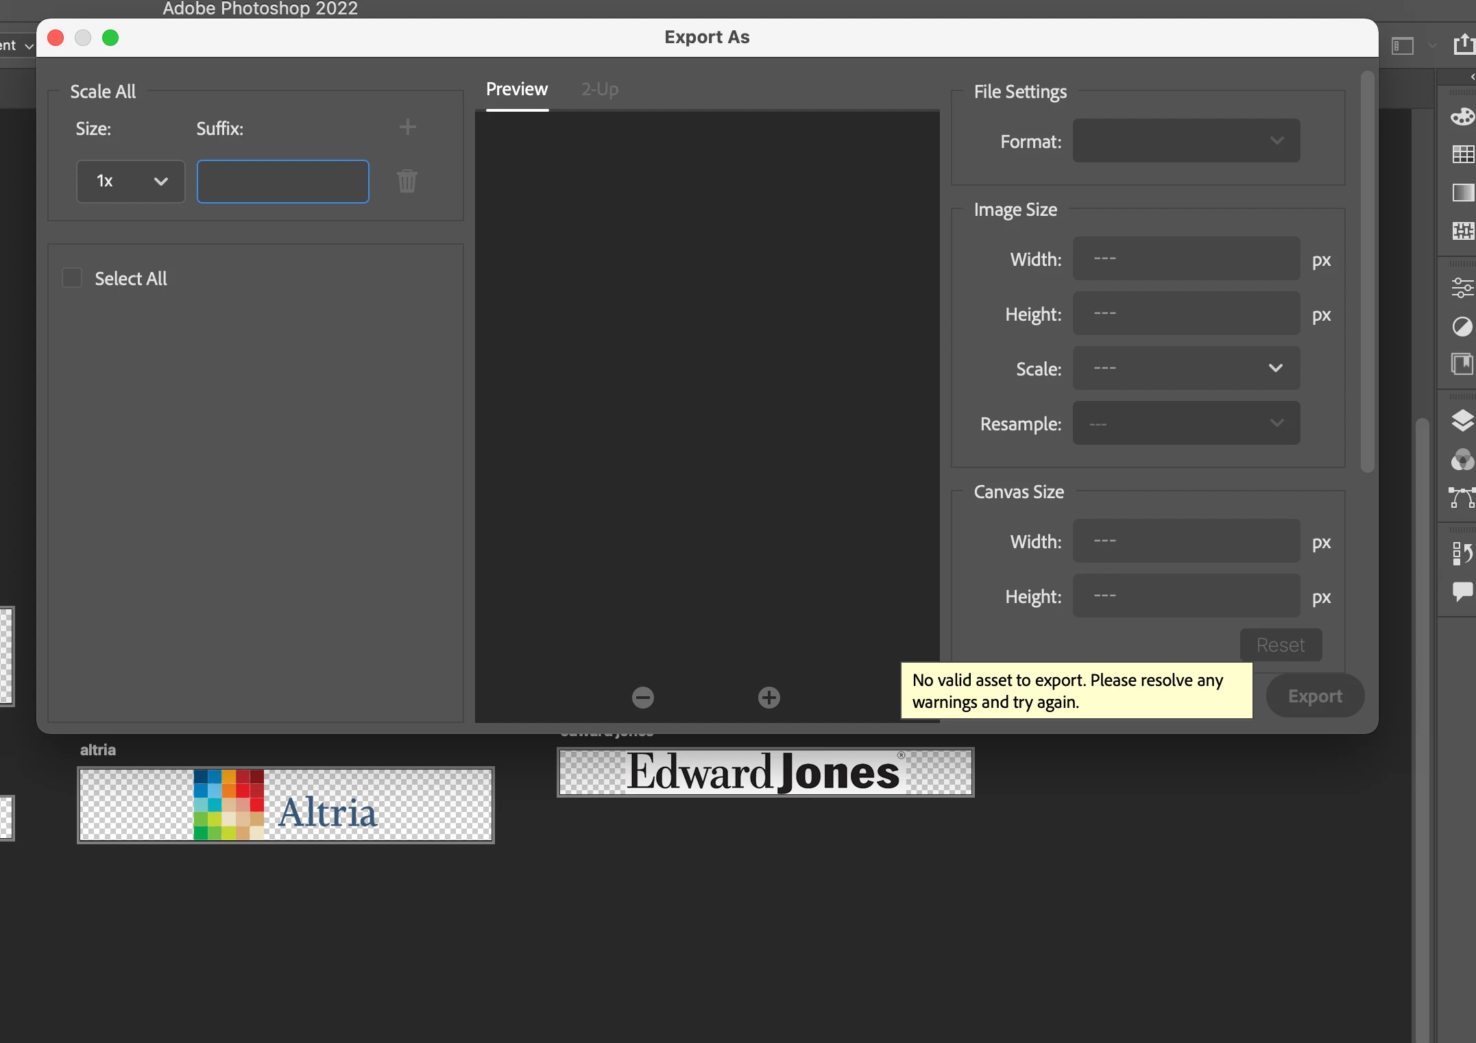Viewport: 1476px width, 1043px height.
Task: Open the Image Size Scale dropdown
Action: pyautogui.click(x=1186, y=369)
